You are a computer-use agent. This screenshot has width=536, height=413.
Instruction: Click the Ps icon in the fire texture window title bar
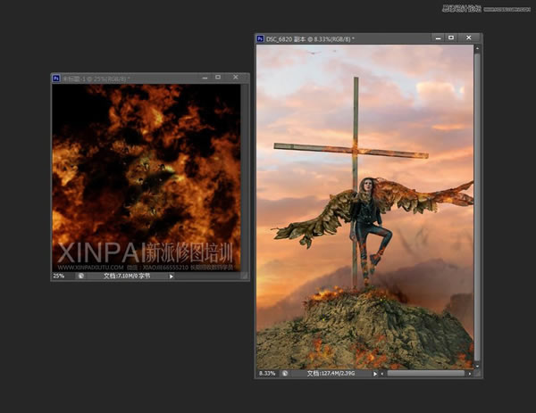[x=56, y=78]
